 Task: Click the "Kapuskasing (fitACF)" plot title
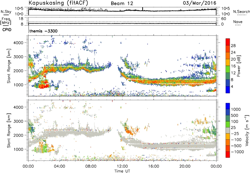[x=58, y=3]
